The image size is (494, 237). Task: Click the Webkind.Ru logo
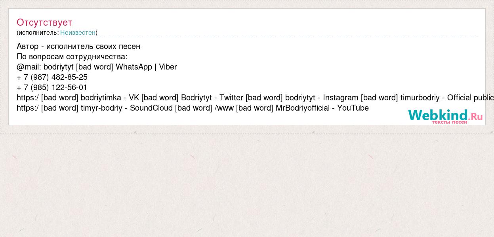445,116
